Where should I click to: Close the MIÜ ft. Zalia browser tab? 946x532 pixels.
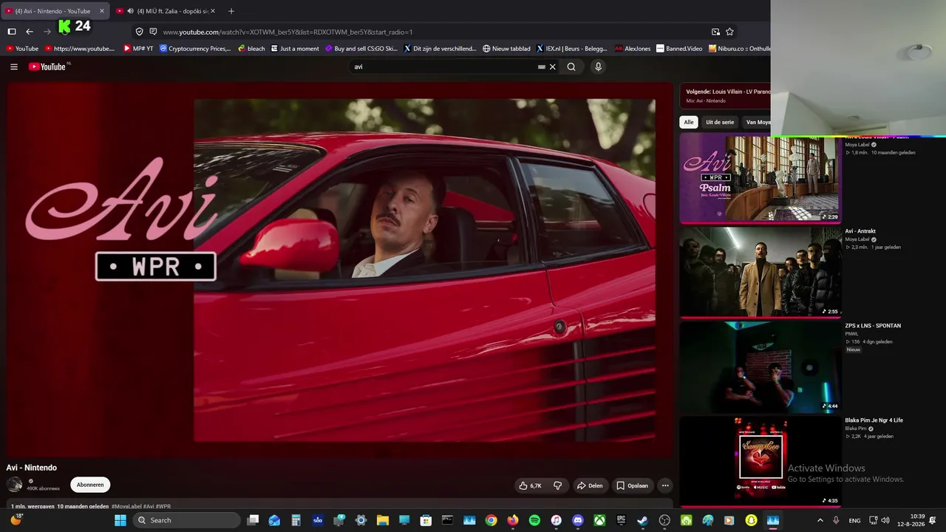point(213,11)
